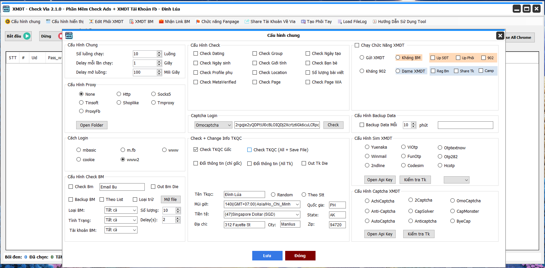Click the ADS app icon in title bar
The height and width of the screenshot is (268, 545).
click(6, 9)
